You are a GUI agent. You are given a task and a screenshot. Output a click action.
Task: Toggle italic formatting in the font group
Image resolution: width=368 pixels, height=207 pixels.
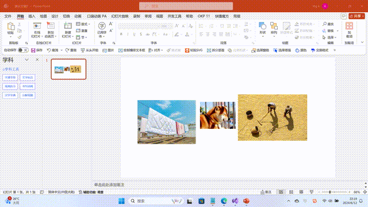pos(128,34)
